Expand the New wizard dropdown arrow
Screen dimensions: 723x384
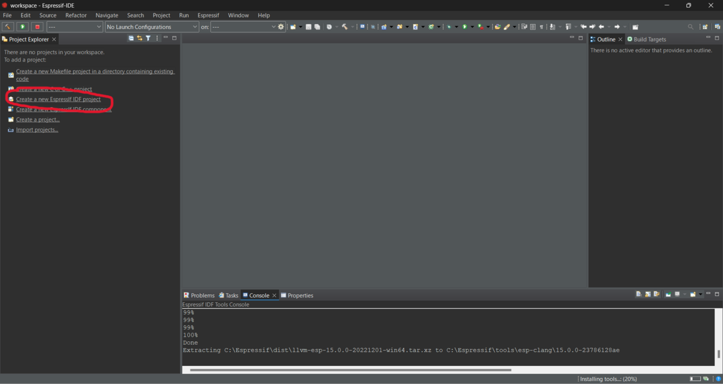pos(301,26)
